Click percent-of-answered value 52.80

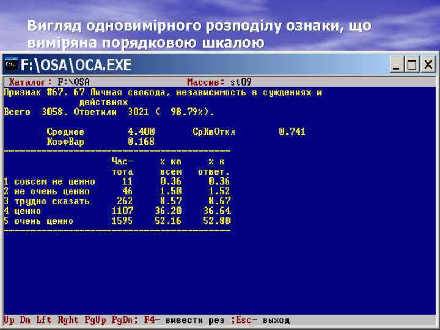point(216,221)
